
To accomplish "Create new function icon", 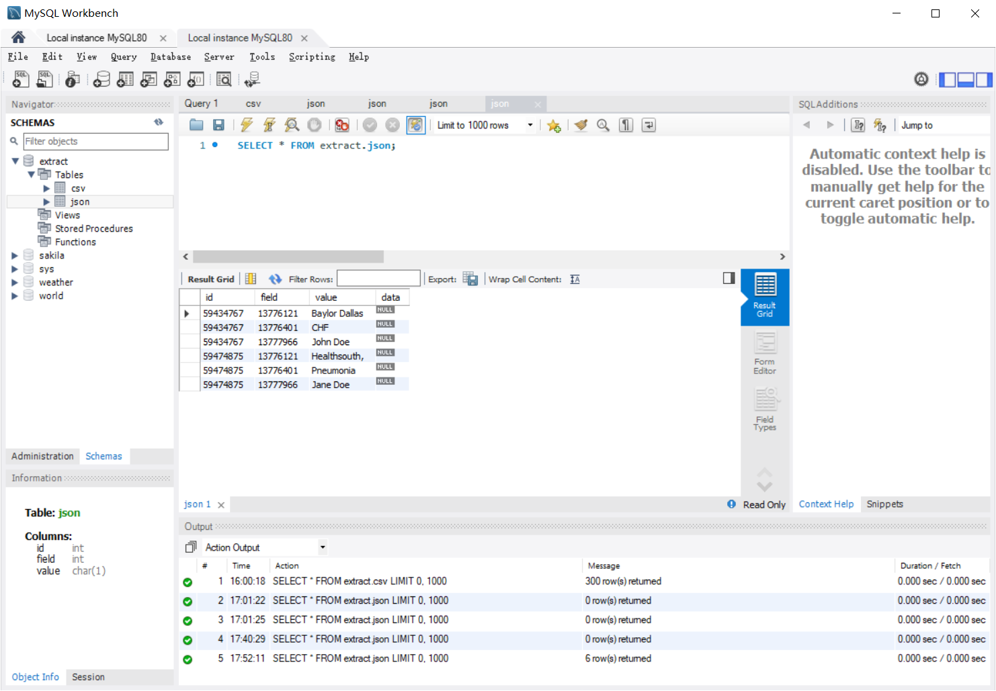I will coord(196,79).
